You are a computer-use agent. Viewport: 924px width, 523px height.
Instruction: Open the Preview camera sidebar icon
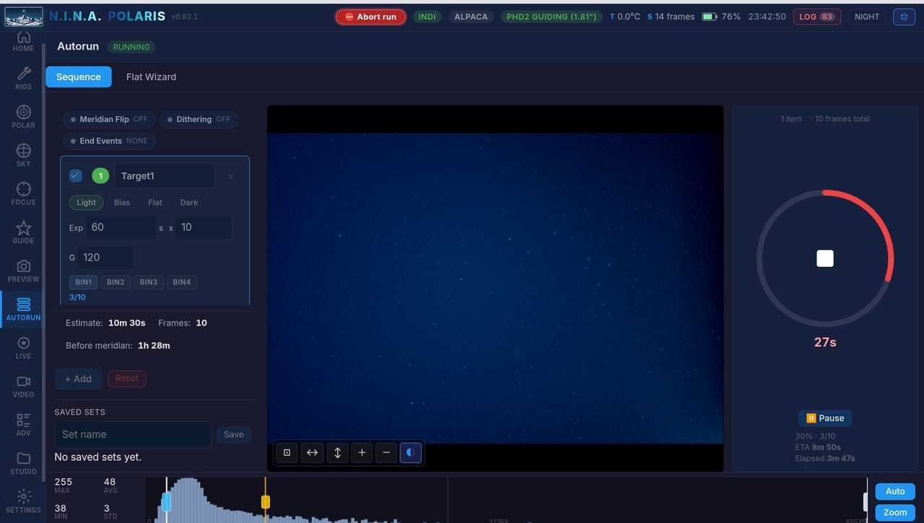(23, 271)
